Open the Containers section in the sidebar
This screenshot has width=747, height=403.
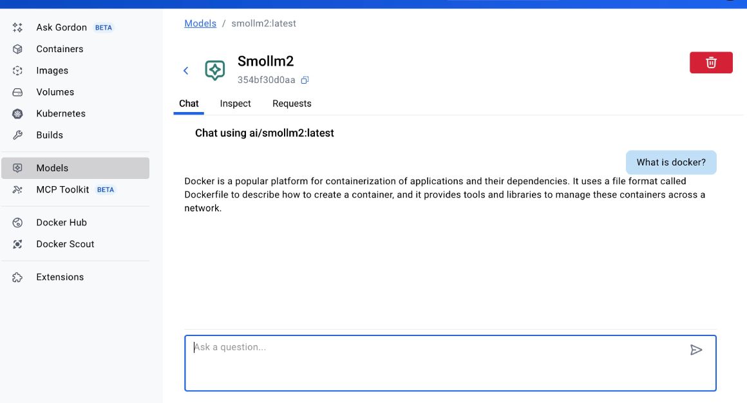(x=59, y=48)
